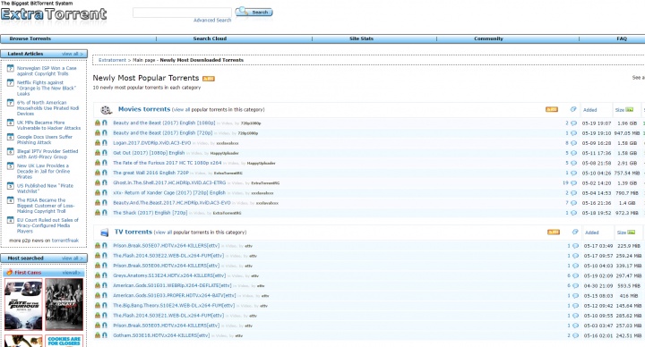The height and width of the screenshot is (347, 645).
Task: Open FAQ menu
Action: coord(622,38)
